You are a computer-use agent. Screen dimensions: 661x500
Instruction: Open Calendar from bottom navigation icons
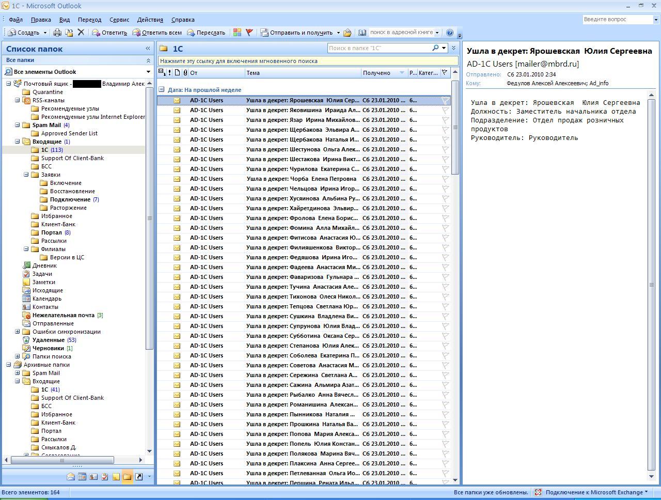pyautogui.click(x=82, y=477)
